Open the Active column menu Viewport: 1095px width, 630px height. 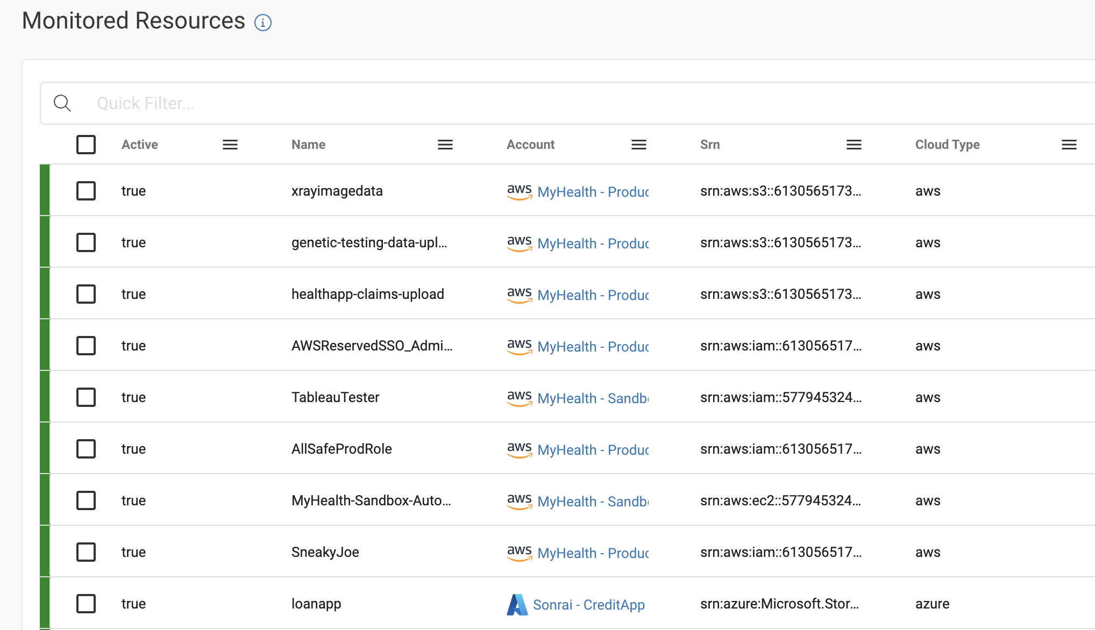click(x=230, y=145)
